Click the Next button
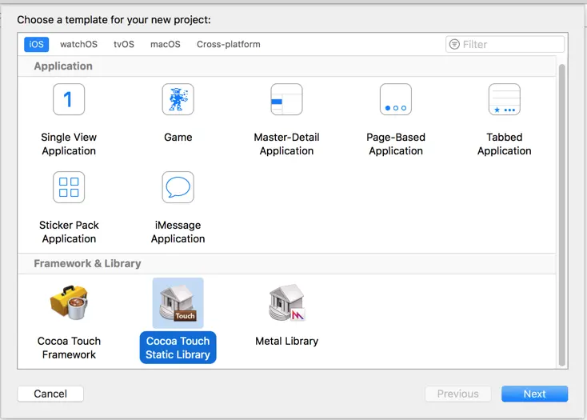The height and width of the screenshot is (420, 587). [534, 394]
